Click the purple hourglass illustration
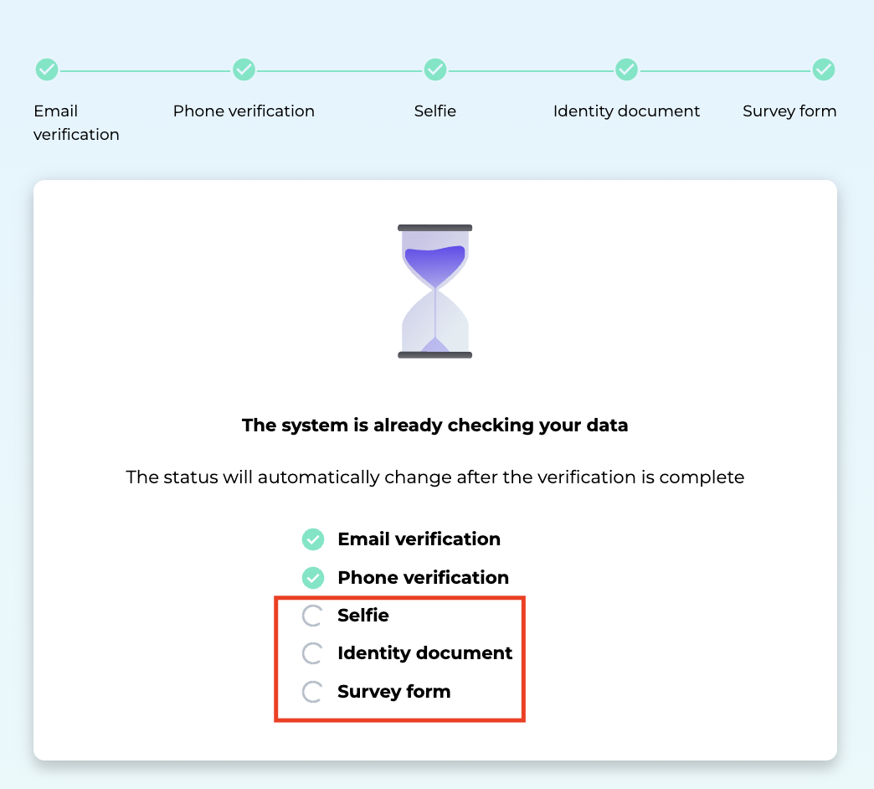Screen dimensions: 874x789 tap(434, 291)
